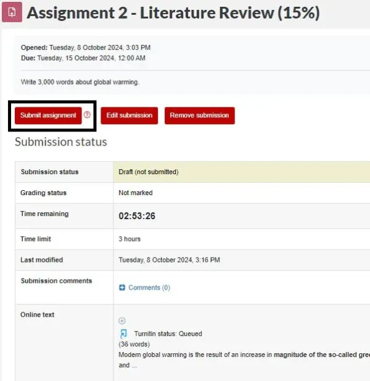Click the Remove submission button
Image resolution: width=370 pixels, height=381 pixels.
(x=199, y=115)
